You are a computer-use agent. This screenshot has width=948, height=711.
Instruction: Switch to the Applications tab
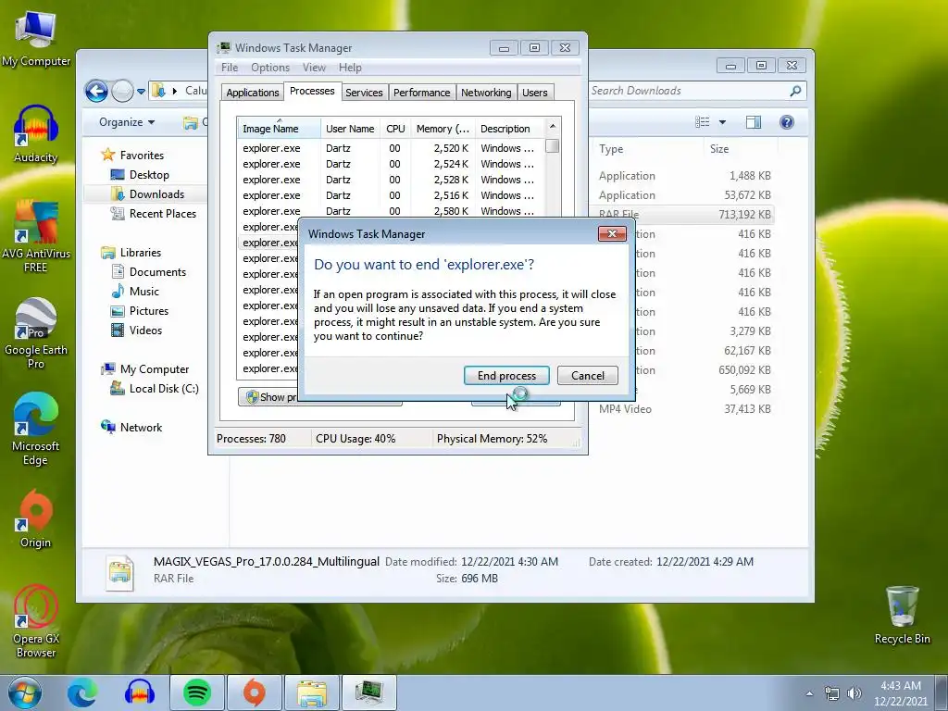252,93
